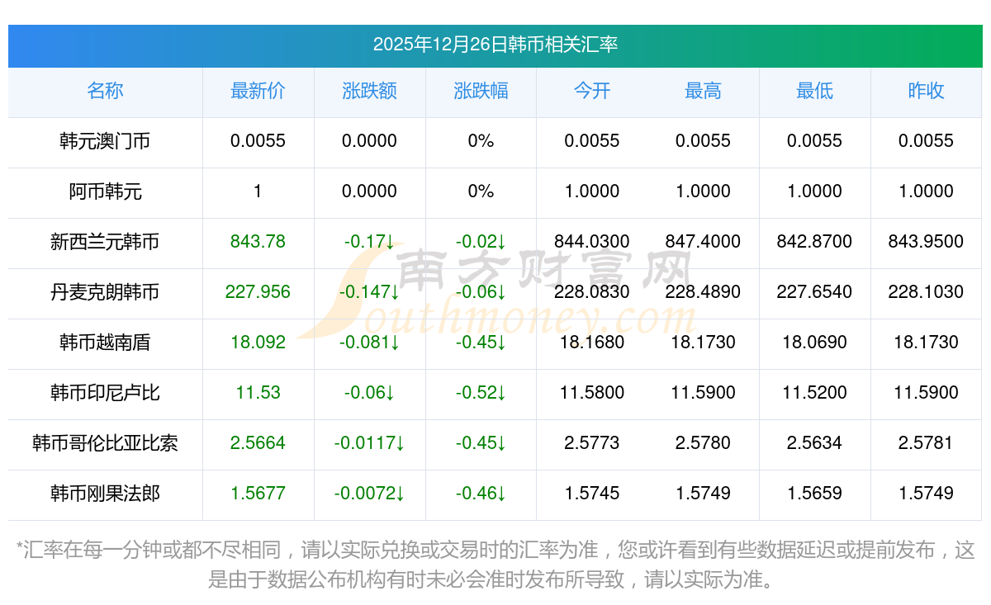991x605 pixels.
Task: Click low value 842.8700
Action: tap(814, 242)
